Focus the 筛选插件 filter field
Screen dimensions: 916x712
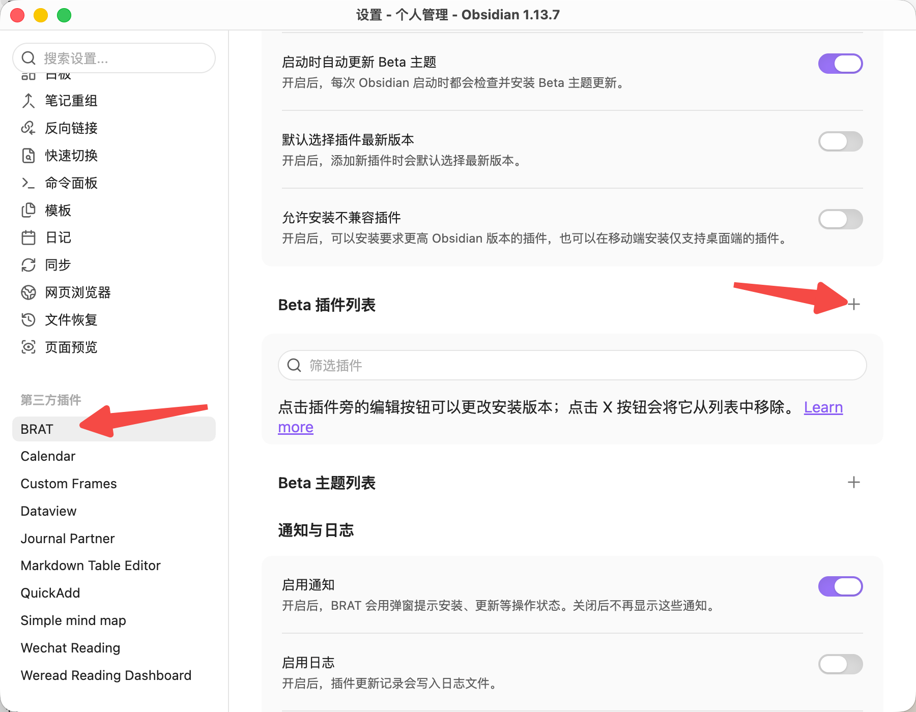click(x=572, y=365)
